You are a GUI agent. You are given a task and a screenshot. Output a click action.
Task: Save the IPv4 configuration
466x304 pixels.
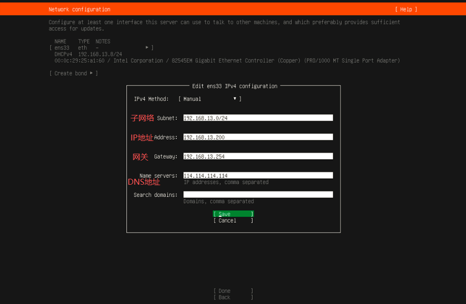click(x=233, y=214)
